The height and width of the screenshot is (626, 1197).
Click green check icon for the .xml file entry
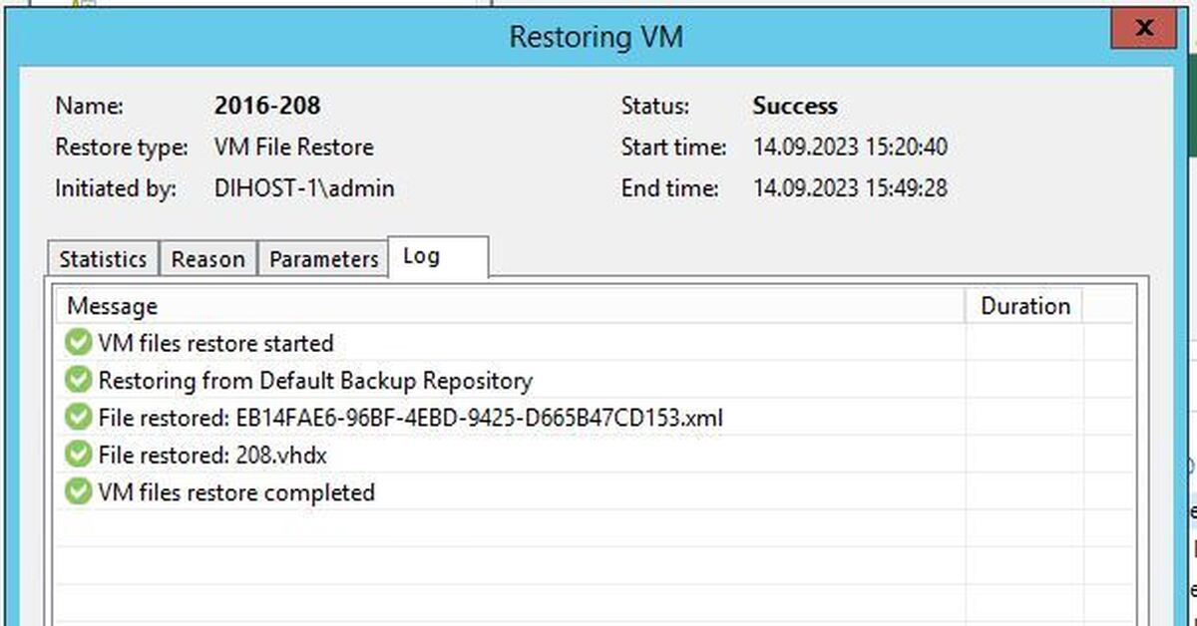(78, 417)
